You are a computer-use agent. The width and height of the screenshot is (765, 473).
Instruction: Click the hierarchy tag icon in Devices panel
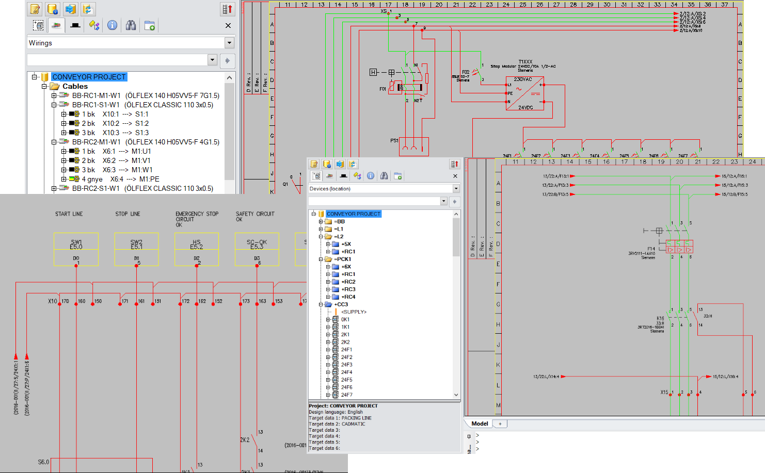[x=357, y=176]
